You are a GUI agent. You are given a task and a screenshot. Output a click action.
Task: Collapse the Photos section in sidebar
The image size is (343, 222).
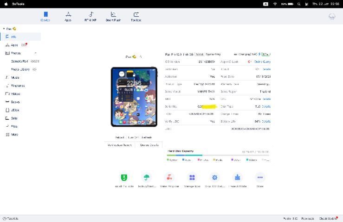36,53
